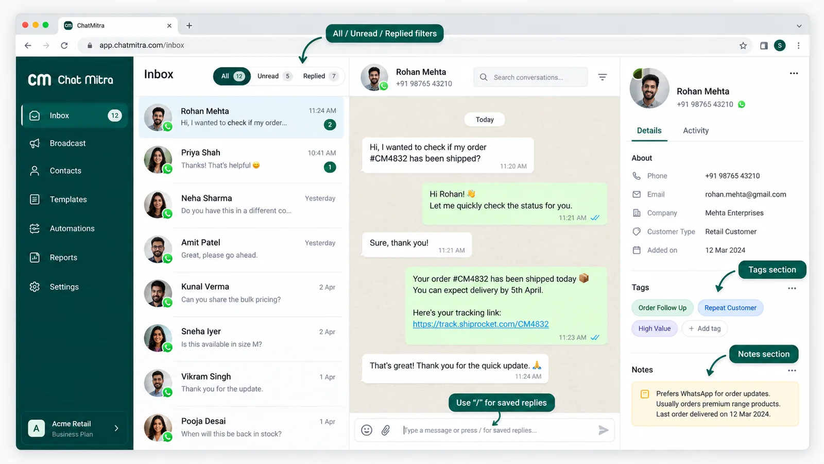Screen dimensions: 824x464
Task: Expand the browser tab list chevron
Action: (x=799, y=26)
